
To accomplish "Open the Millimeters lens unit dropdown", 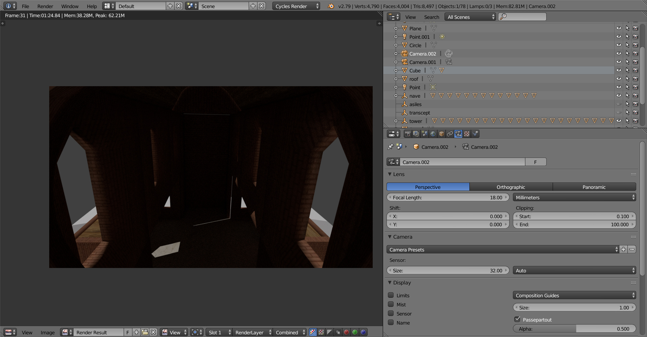I will coord(575,197).
